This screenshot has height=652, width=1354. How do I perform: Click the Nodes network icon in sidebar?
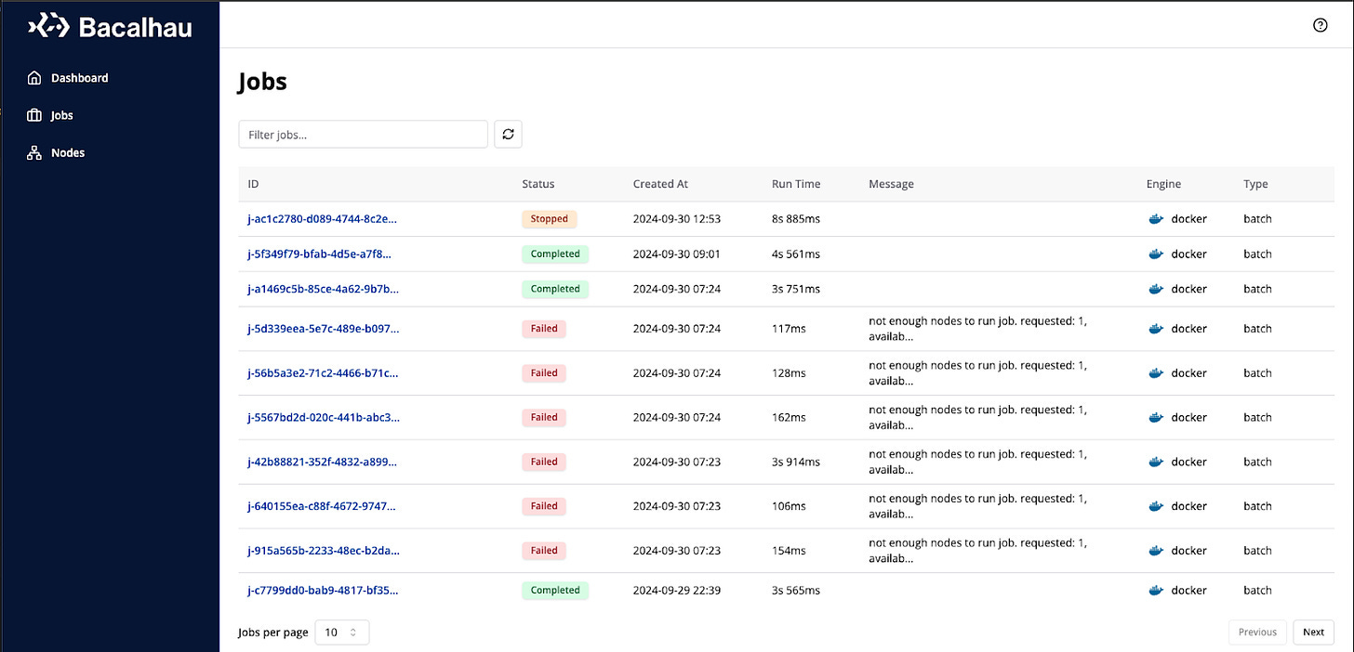tap(34, 152)
